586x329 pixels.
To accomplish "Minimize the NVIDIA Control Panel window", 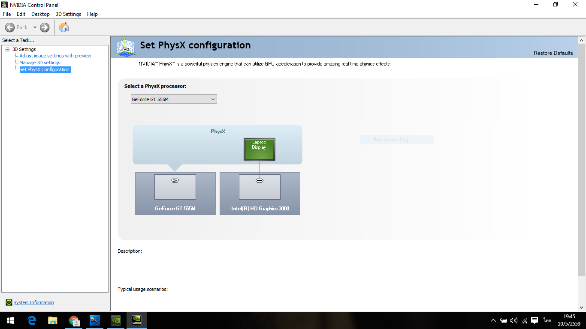I will click(536, 5).
